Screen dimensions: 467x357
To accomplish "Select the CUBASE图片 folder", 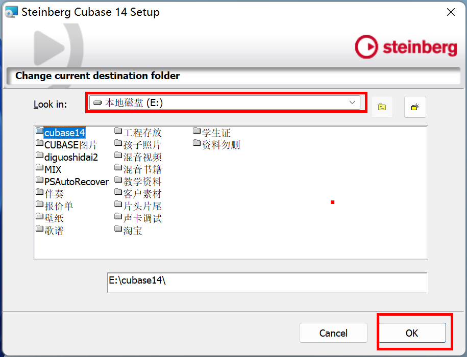I will tap(67, 145).
